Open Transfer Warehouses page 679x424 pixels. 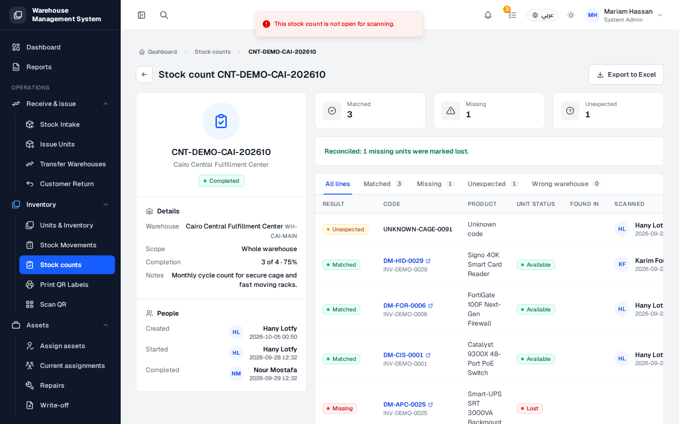pos(67,164)
